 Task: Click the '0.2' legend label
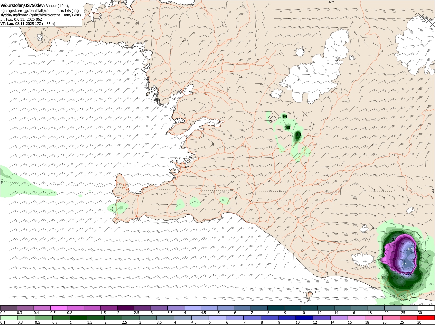tap(3, 312)
